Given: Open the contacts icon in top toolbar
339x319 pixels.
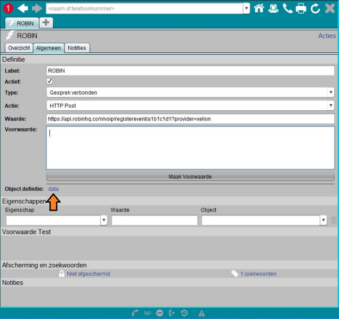Looking at the screenshot, I should coord(273,8).
